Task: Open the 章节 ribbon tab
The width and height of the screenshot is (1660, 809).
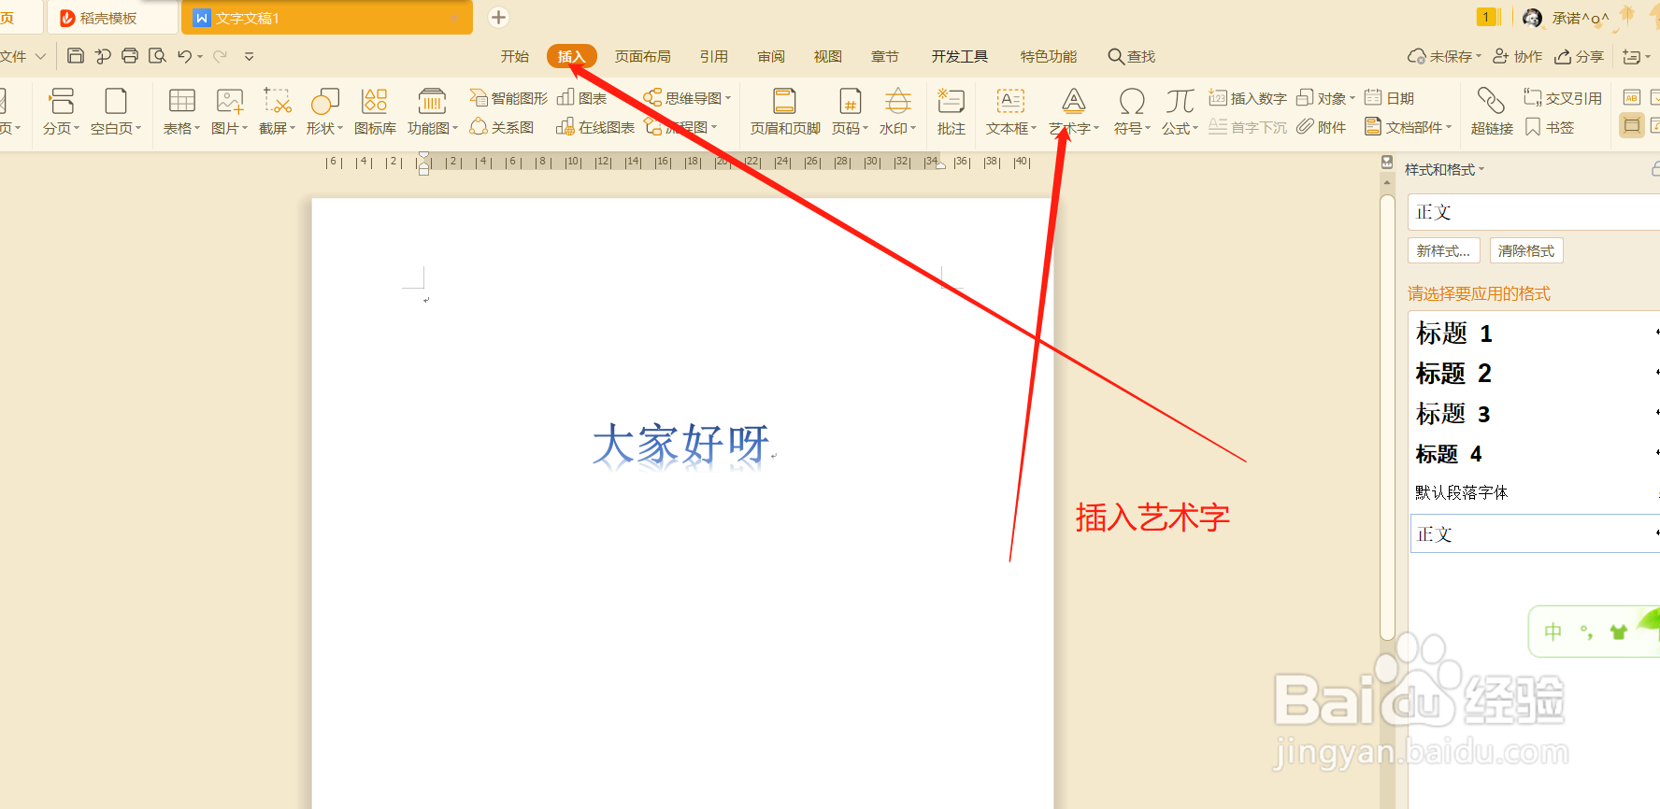Action: (884, 56)
